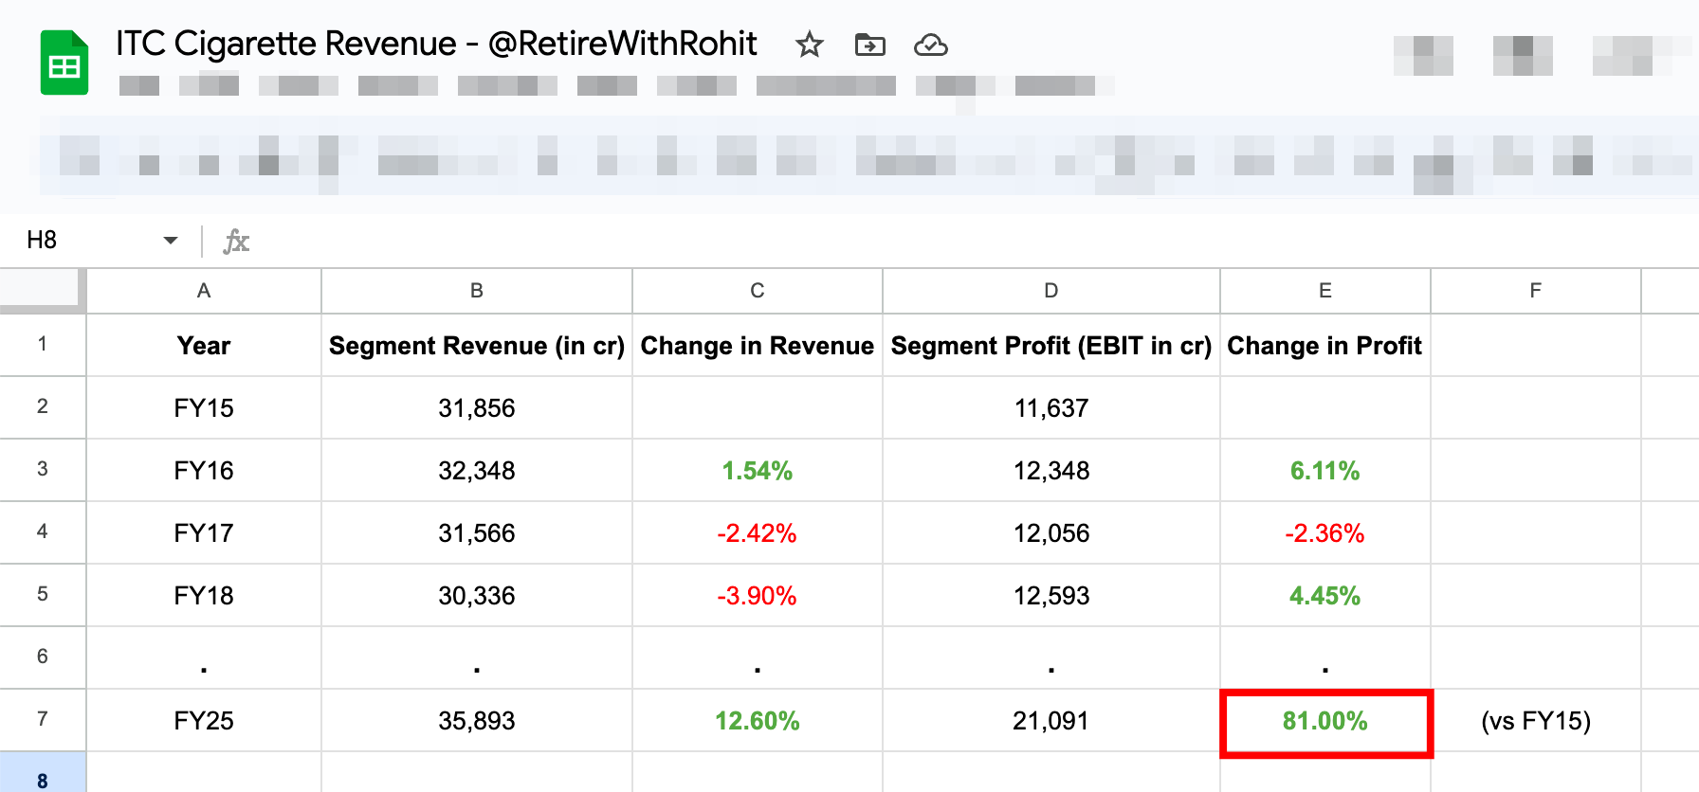Select row 3 header
The image size is (1699, 792).
43,470
